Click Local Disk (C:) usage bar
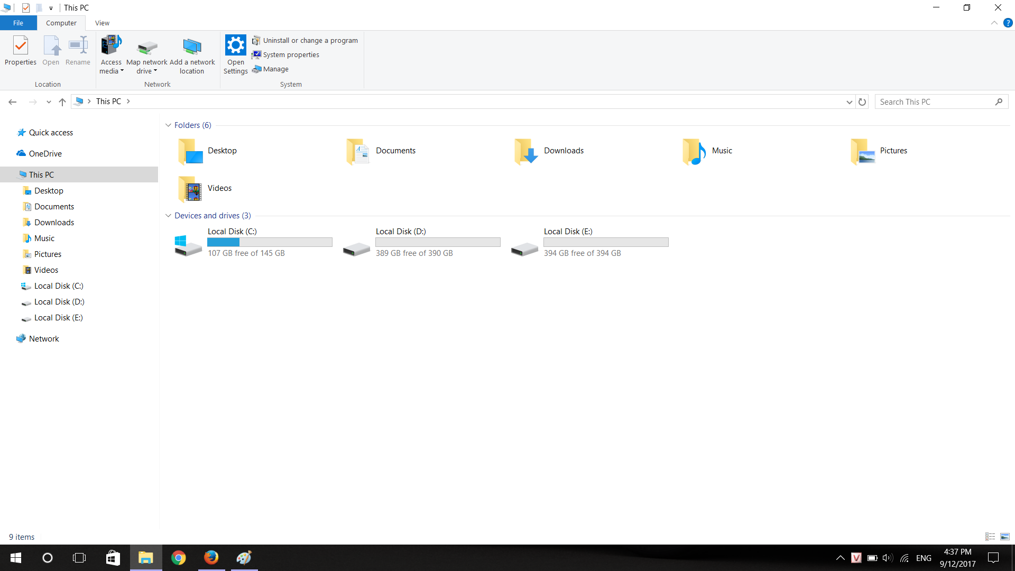 point(270,242)
